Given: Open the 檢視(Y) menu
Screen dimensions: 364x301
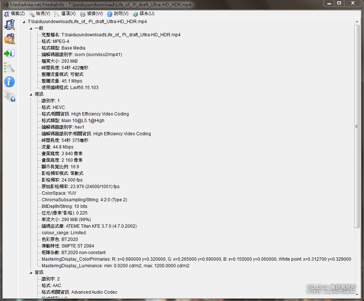Looking at the screenshot, I should (40, 14).
